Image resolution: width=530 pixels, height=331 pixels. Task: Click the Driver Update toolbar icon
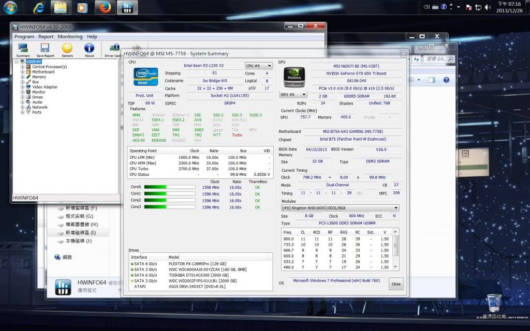(x=113, y=50)
